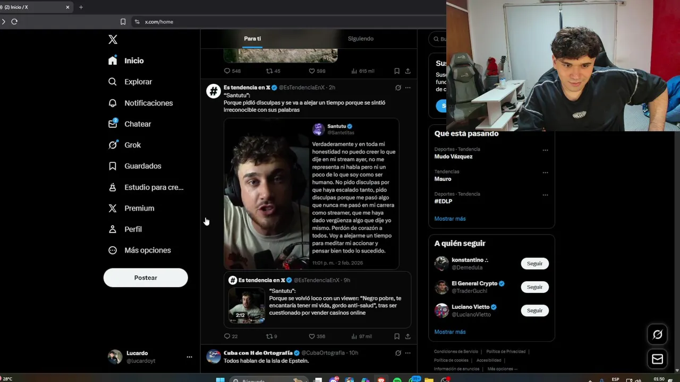This screenshot has height=382, width=680.
Task: Open Chatear messages
Action: (130, 124)
